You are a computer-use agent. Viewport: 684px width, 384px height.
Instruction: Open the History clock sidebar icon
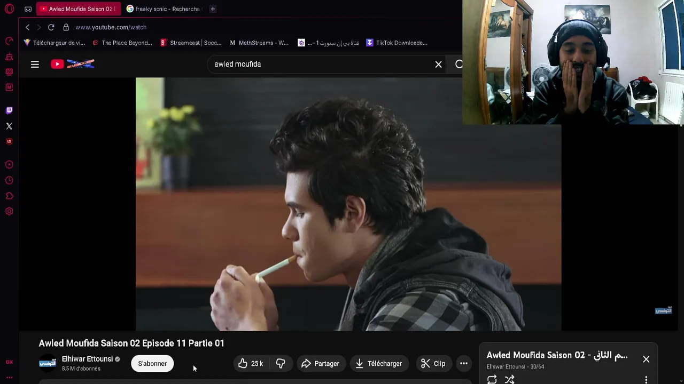(9, 180)
